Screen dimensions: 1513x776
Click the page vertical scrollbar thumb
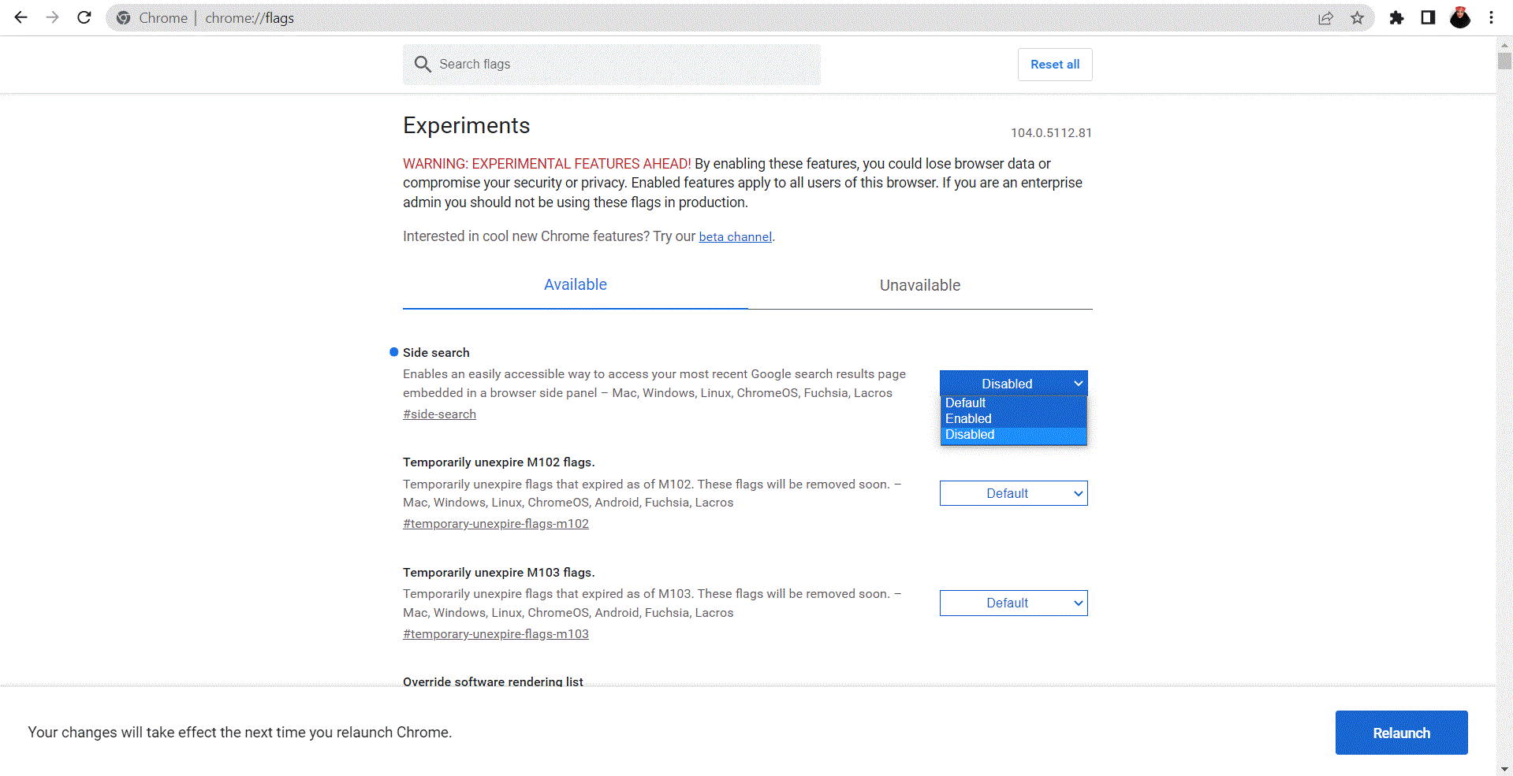[1504, 61]
